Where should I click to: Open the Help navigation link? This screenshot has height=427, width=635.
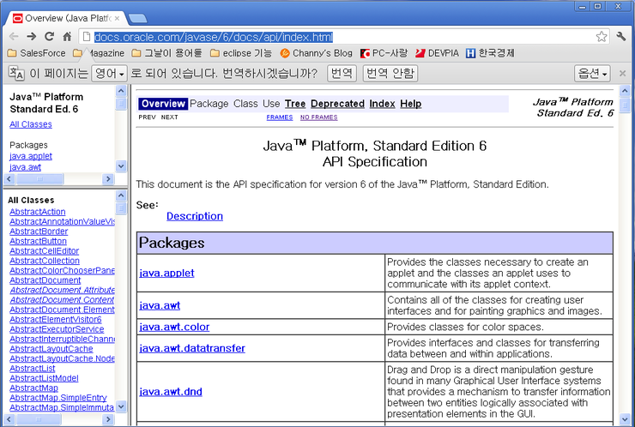[411, 104]
